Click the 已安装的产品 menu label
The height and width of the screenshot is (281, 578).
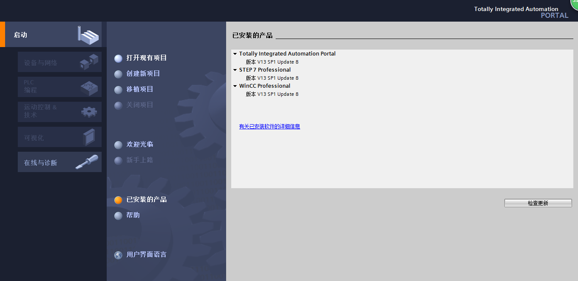click(147, 199)
